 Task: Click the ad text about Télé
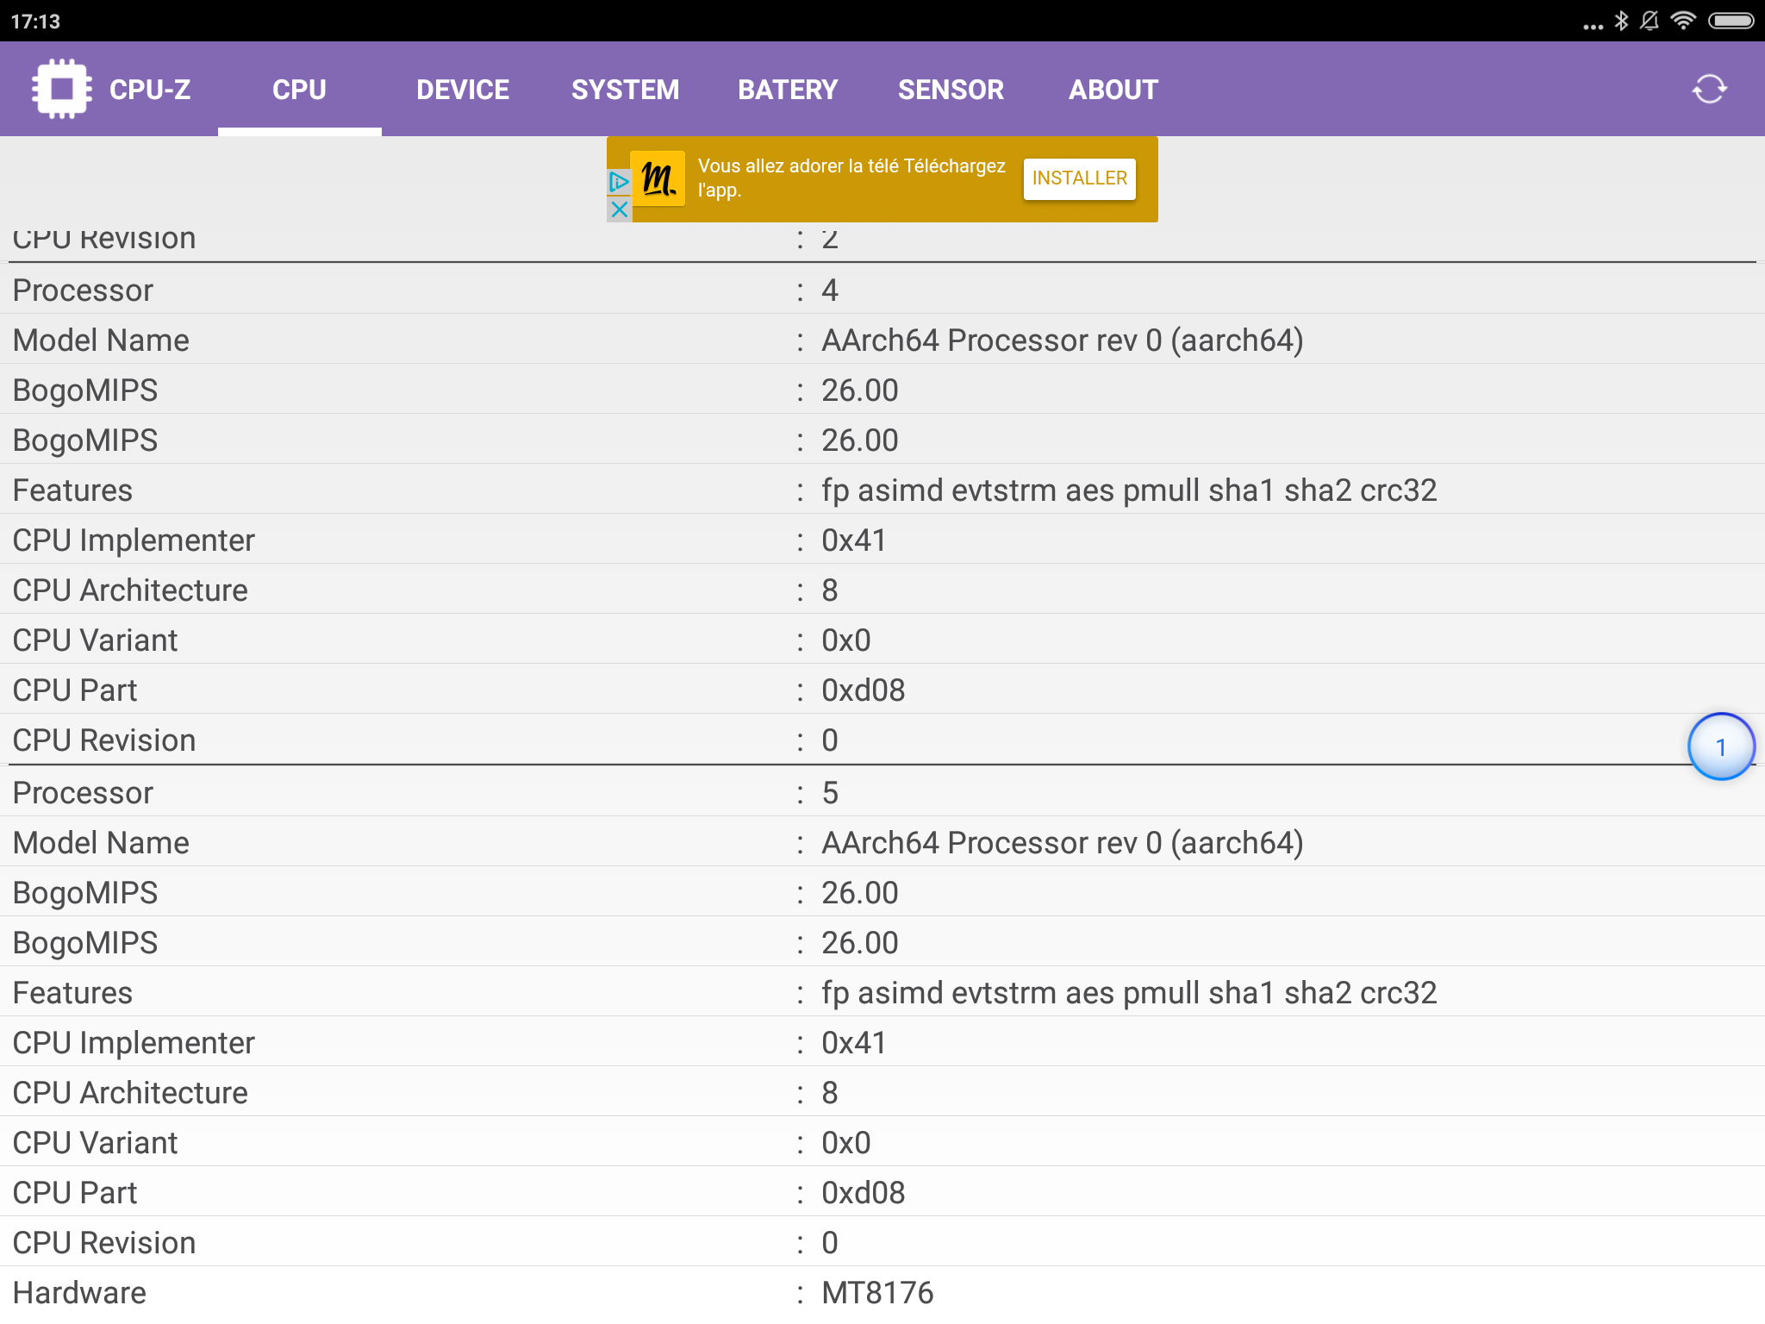coord(851,178)
